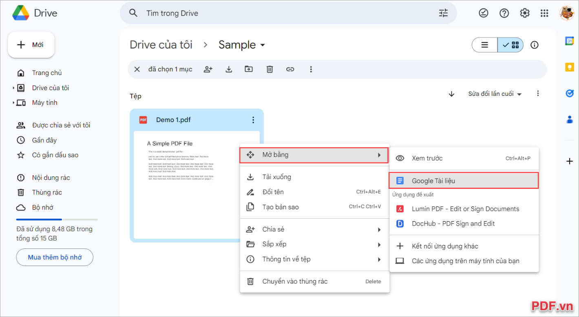The width and height of the screenshot is (579, 317).
Task: Expand the Thông tin về tệp submenu
Action: (x=315, y=259)
